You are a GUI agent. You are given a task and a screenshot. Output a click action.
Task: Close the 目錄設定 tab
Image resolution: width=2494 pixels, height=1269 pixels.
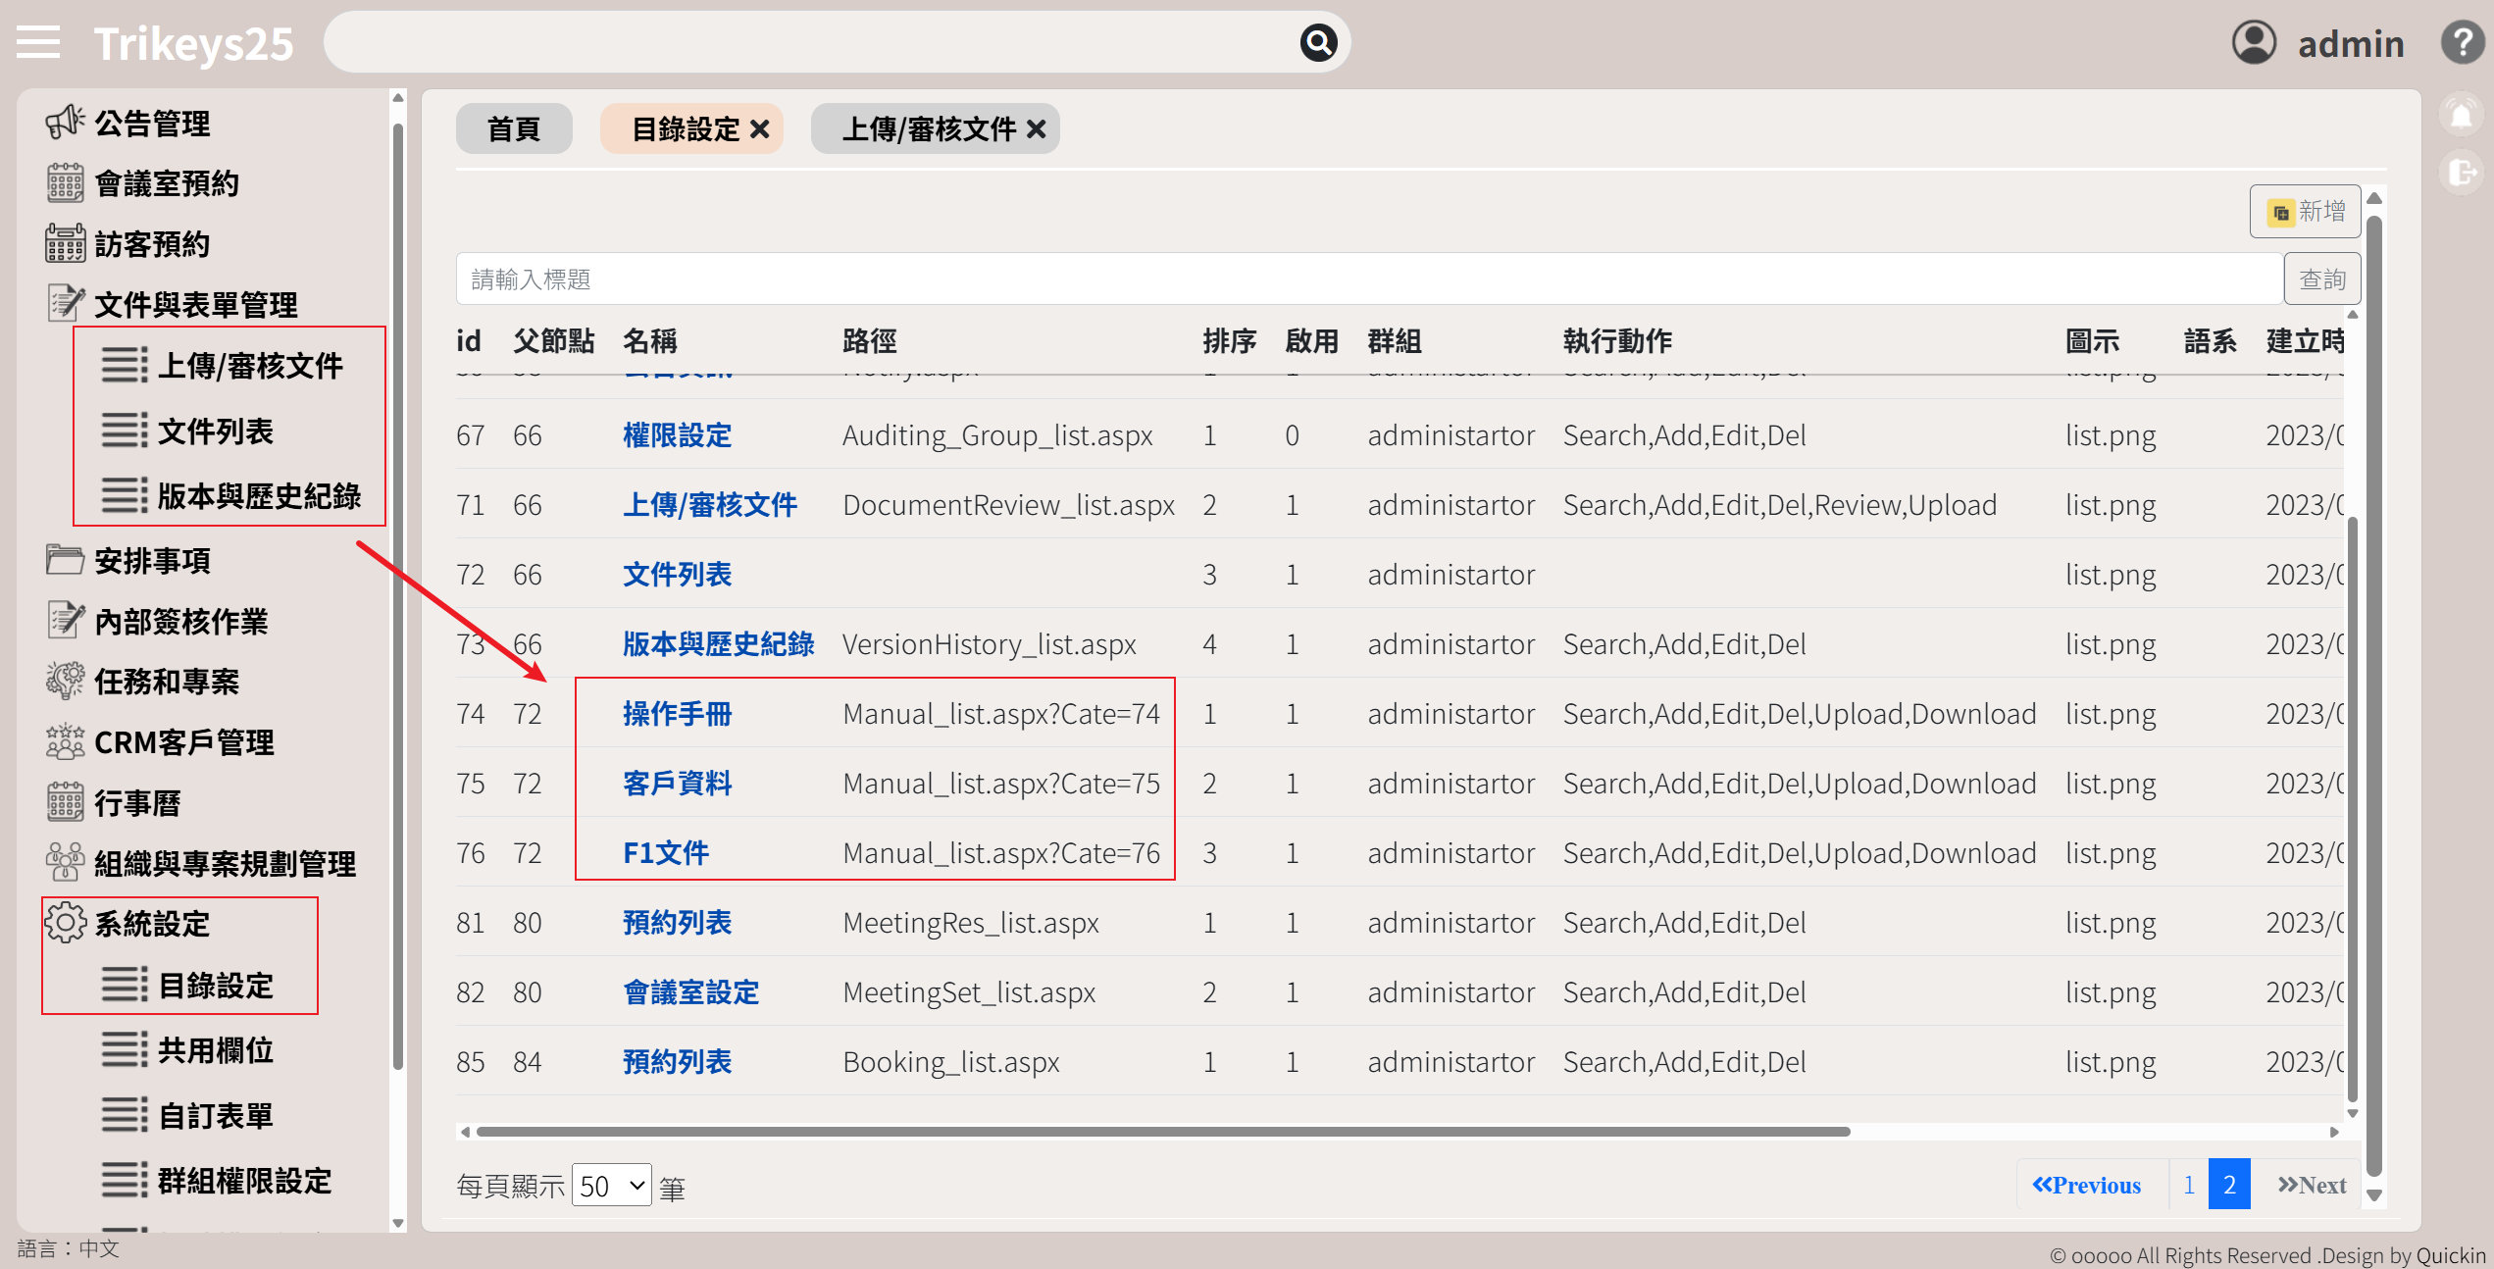tap(760, 129)
